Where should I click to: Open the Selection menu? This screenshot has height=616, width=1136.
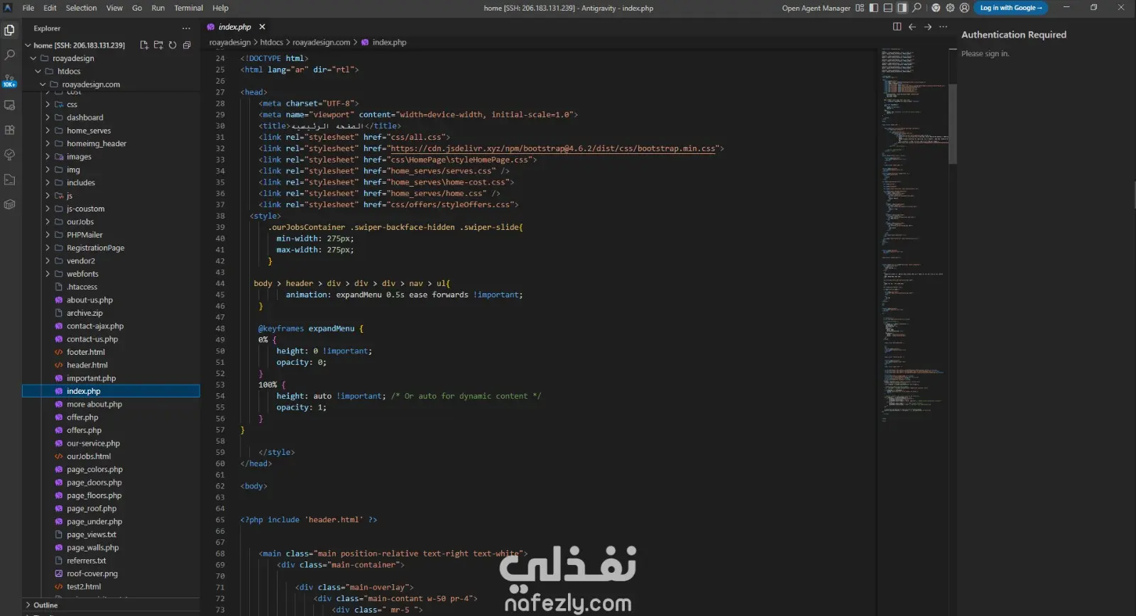[82, 8]
